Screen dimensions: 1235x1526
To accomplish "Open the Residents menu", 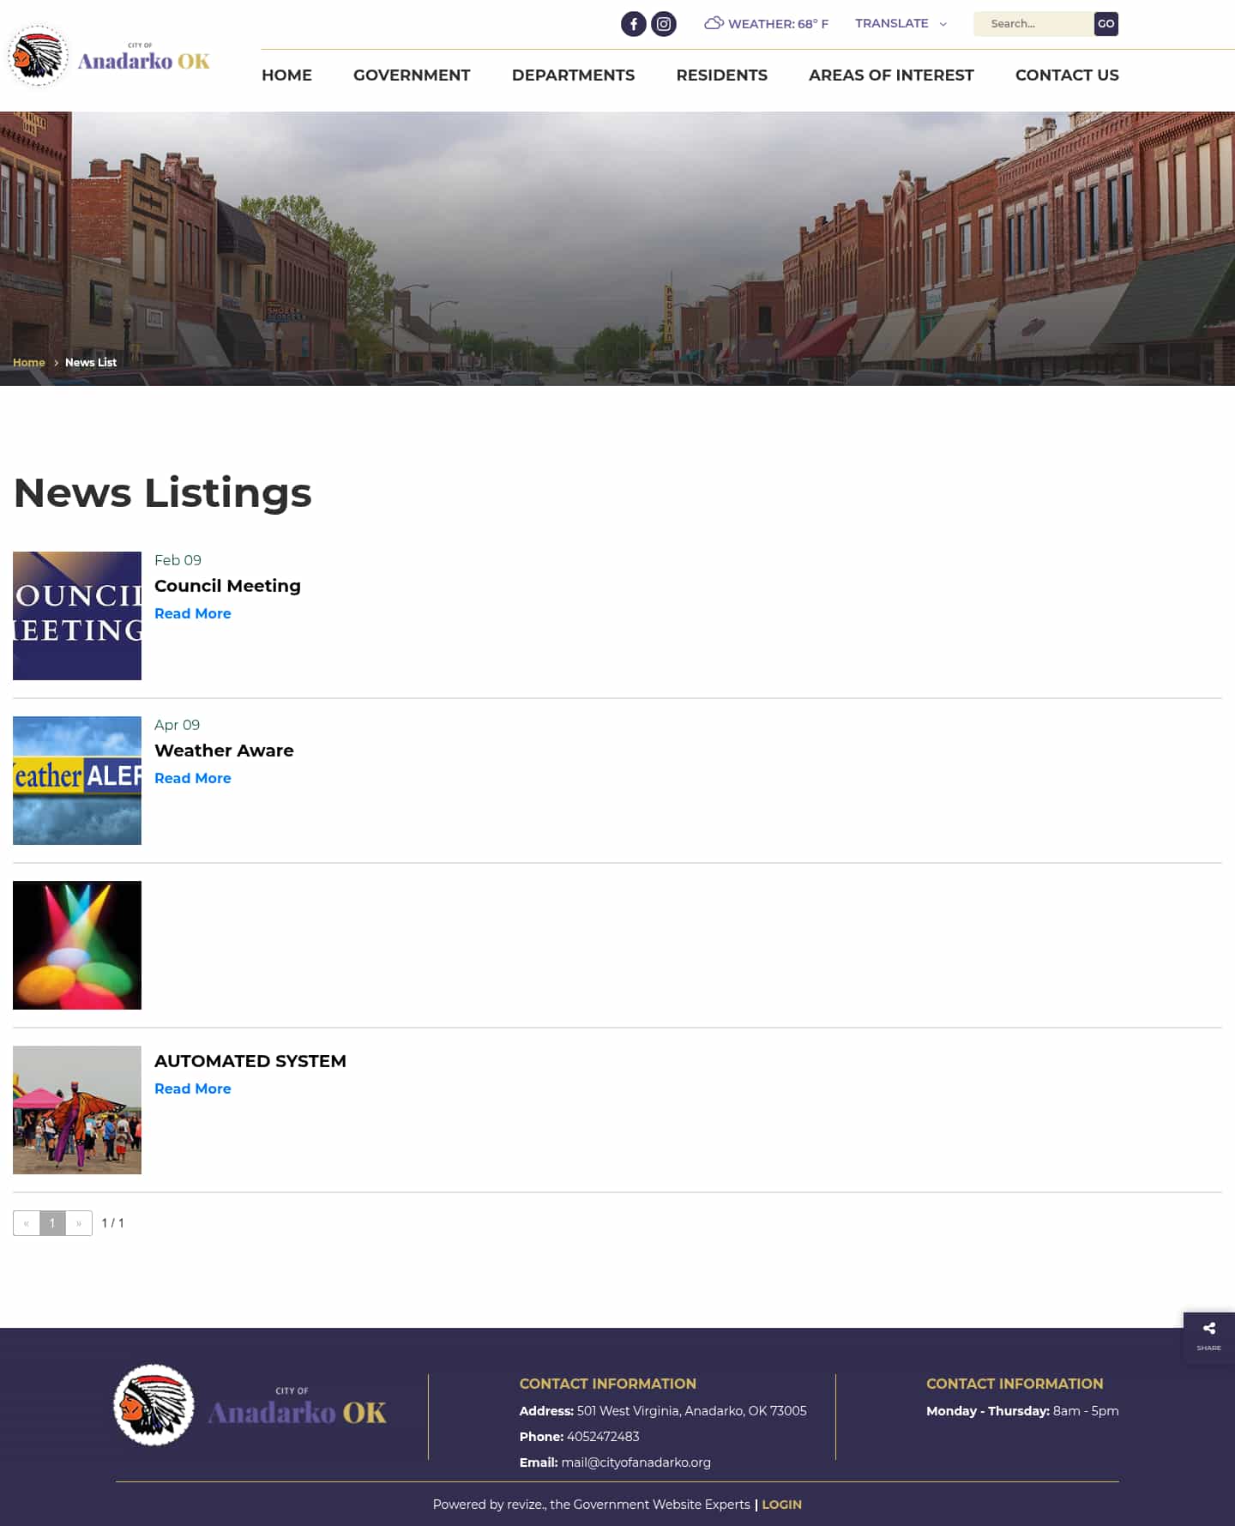I will [721, 75].
